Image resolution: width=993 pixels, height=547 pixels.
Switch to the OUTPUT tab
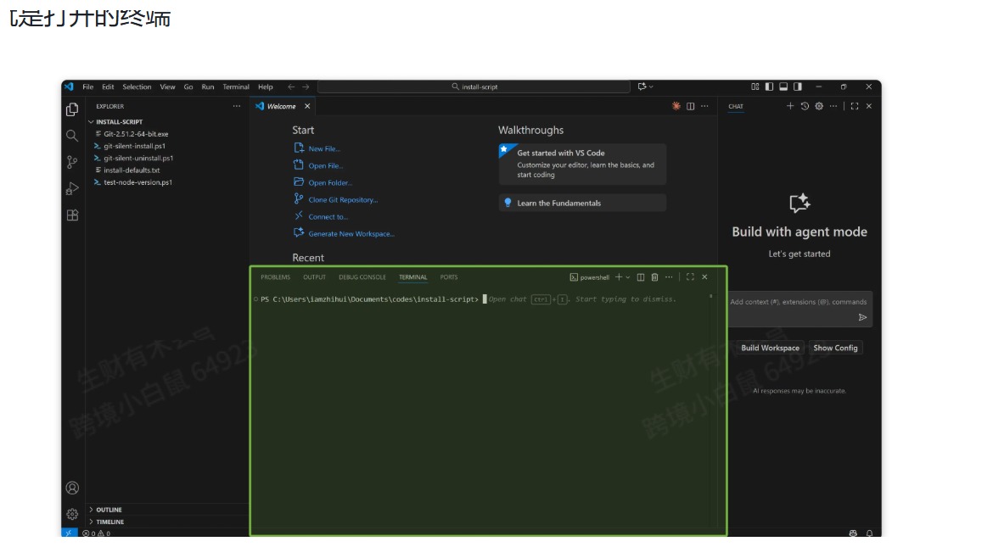[x=314, y=277]
